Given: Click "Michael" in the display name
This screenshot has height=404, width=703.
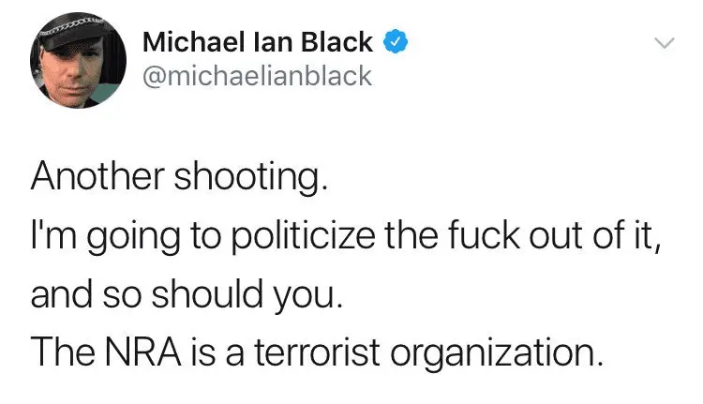Looking at the screenshot, I should (193, 41).
